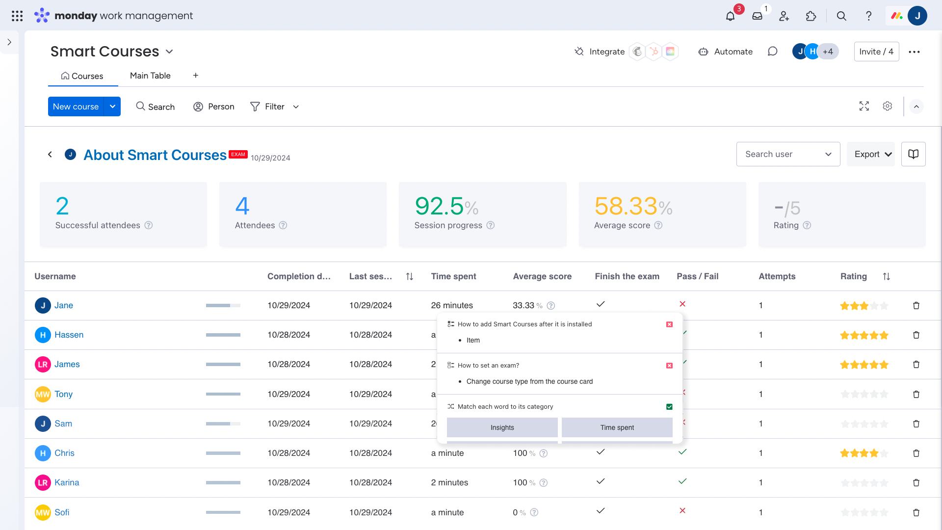This screenshot has height=530, width=942.
Task: Expand the left sidebar arrow
Action: pos(9,42)
